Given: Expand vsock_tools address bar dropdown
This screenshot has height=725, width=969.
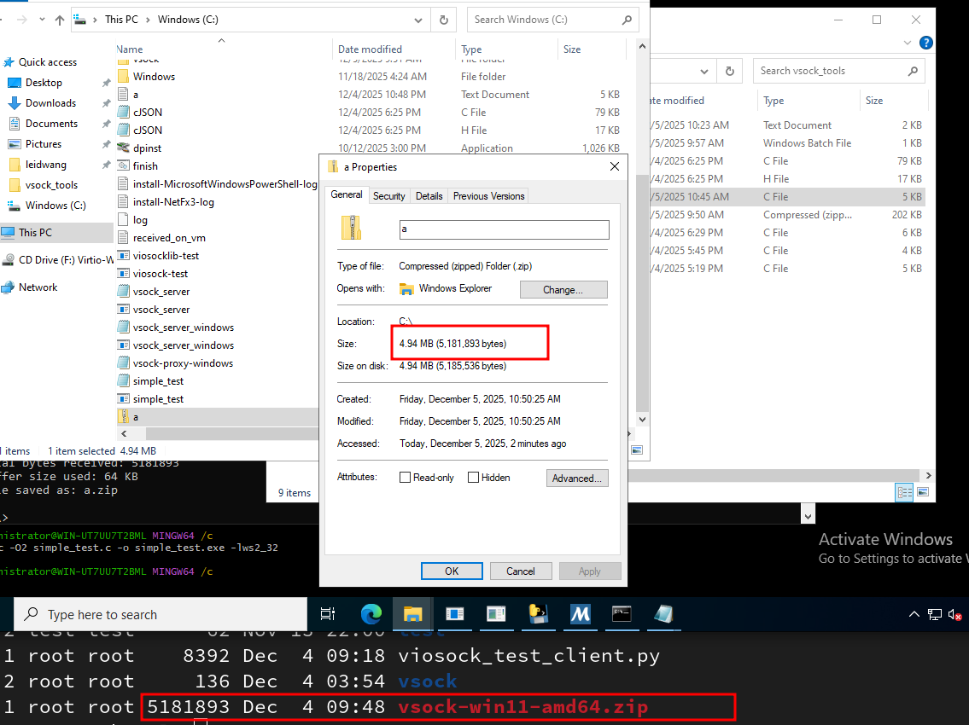Looking at the screenshot, I should (703, 72).
